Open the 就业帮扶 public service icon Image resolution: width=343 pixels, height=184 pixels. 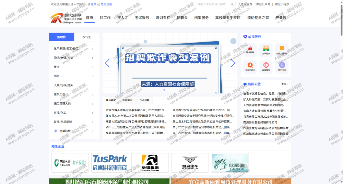click(x=250, y=50)
